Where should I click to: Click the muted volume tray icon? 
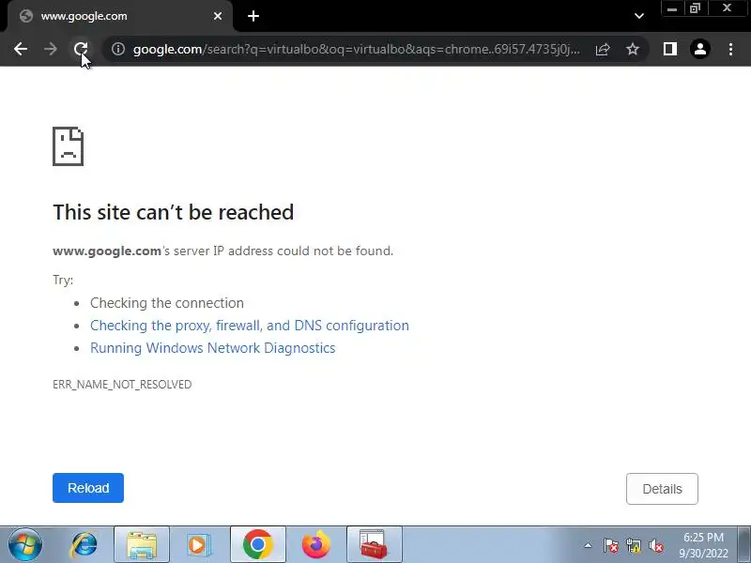656,545
